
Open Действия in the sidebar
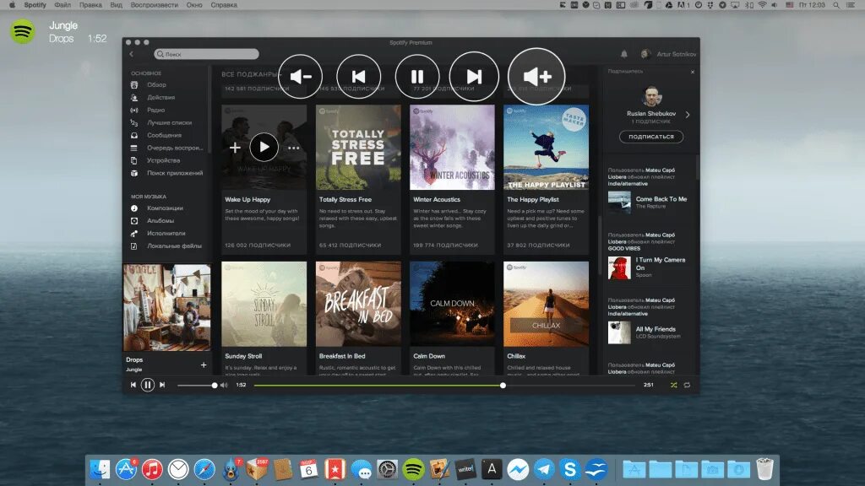161,98
